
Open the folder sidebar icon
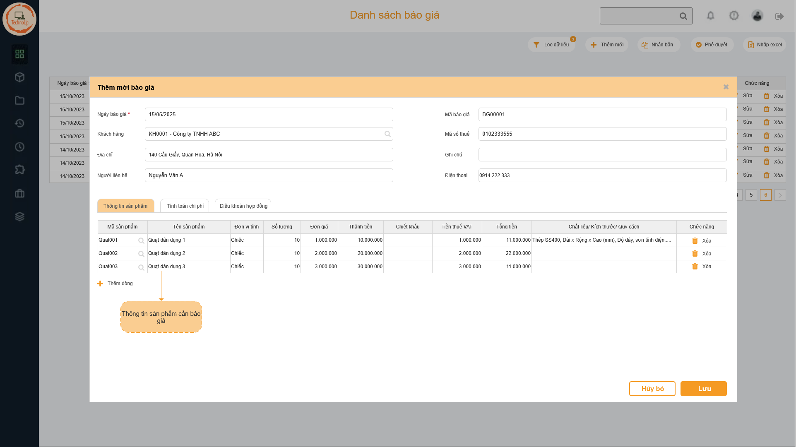click(19, 100)
